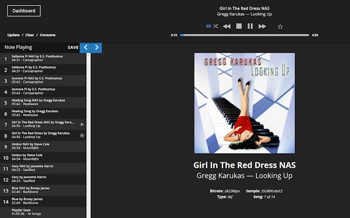Stop playback with the stop button
This screenshot has height=218, width=350.
pyautogui.click(x=239, y=26)
